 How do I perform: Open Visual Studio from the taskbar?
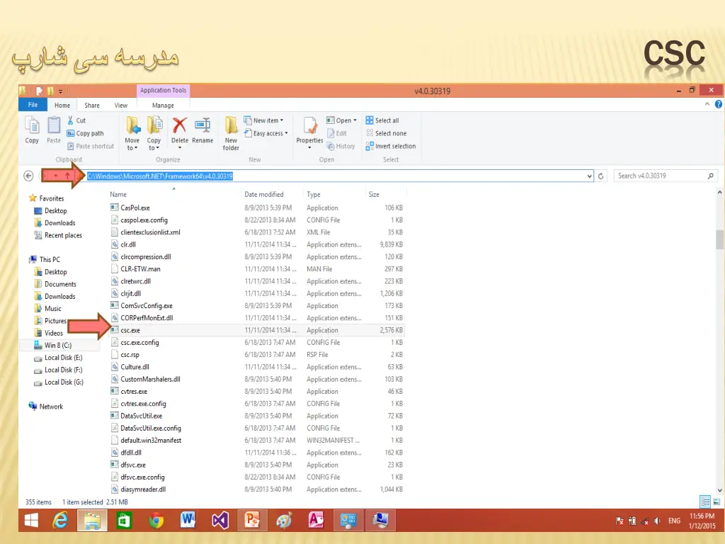[x=220, y=521]
